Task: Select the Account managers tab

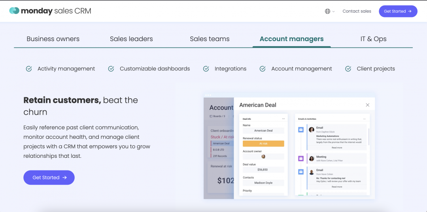Action: coord(292,39)
